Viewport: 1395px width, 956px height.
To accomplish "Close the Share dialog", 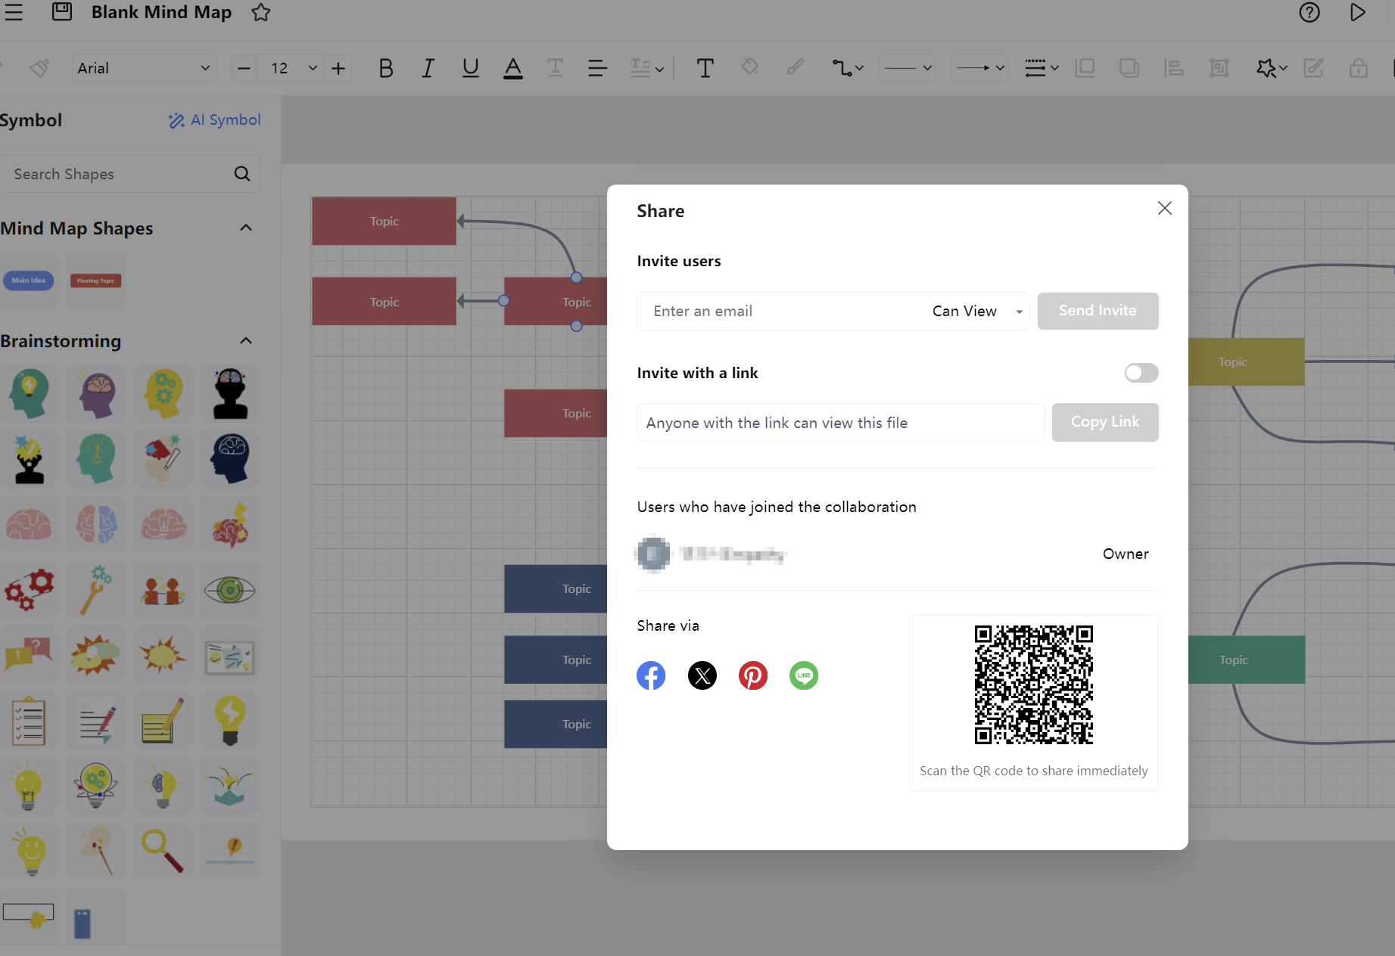I will pyautogui.click(x=1165, y=208).
